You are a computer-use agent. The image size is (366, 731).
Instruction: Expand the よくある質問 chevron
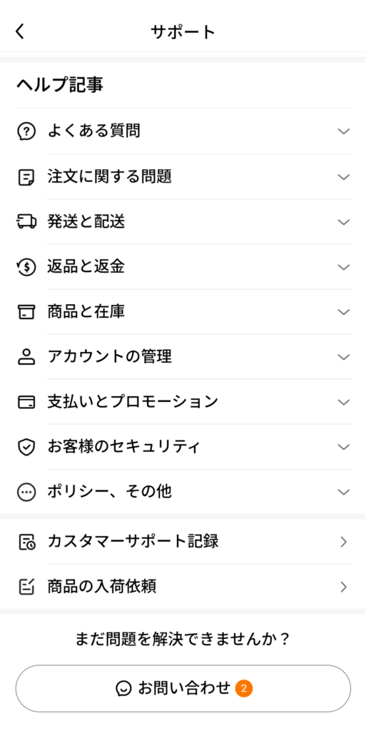tap(344, 131)
